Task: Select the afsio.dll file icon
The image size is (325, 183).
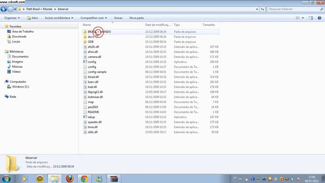Action: pyautogui.click(x=85, y=52)
